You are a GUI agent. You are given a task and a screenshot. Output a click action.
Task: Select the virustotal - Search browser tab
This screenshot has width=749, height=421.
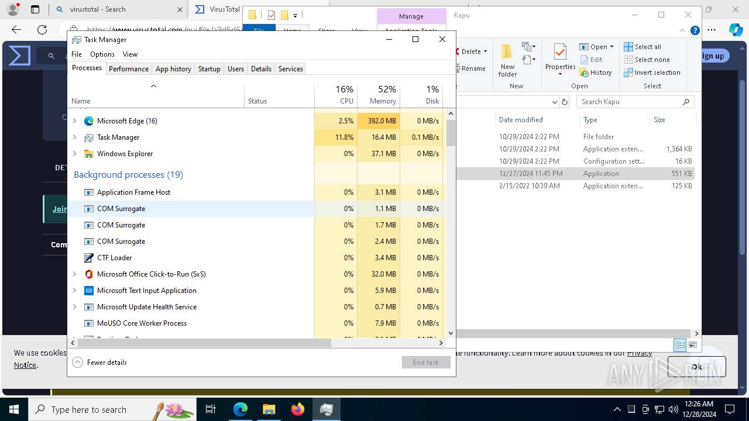click(119, 9)
